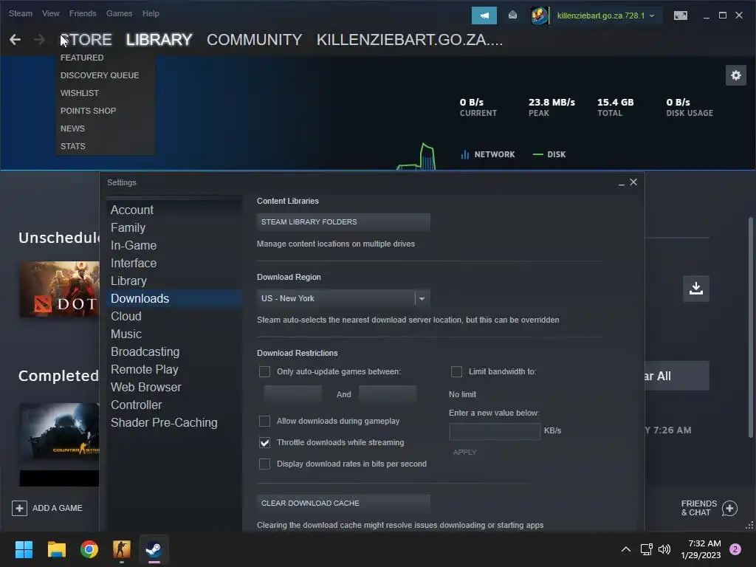
Task: Select Discovery Queue from Store submenu
Action: (100, 75)
